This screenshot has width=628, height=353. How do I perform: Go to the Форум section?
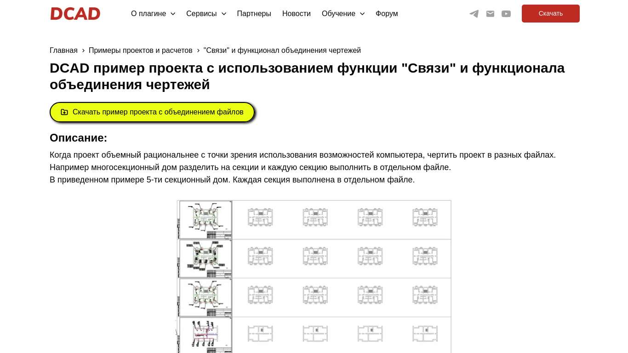tap(387, 14)
